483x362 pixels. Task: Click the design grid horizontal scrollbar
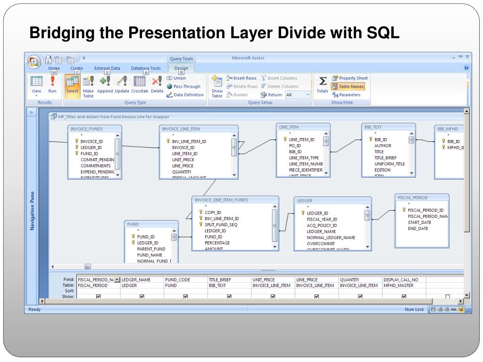[x=239, y=301]
